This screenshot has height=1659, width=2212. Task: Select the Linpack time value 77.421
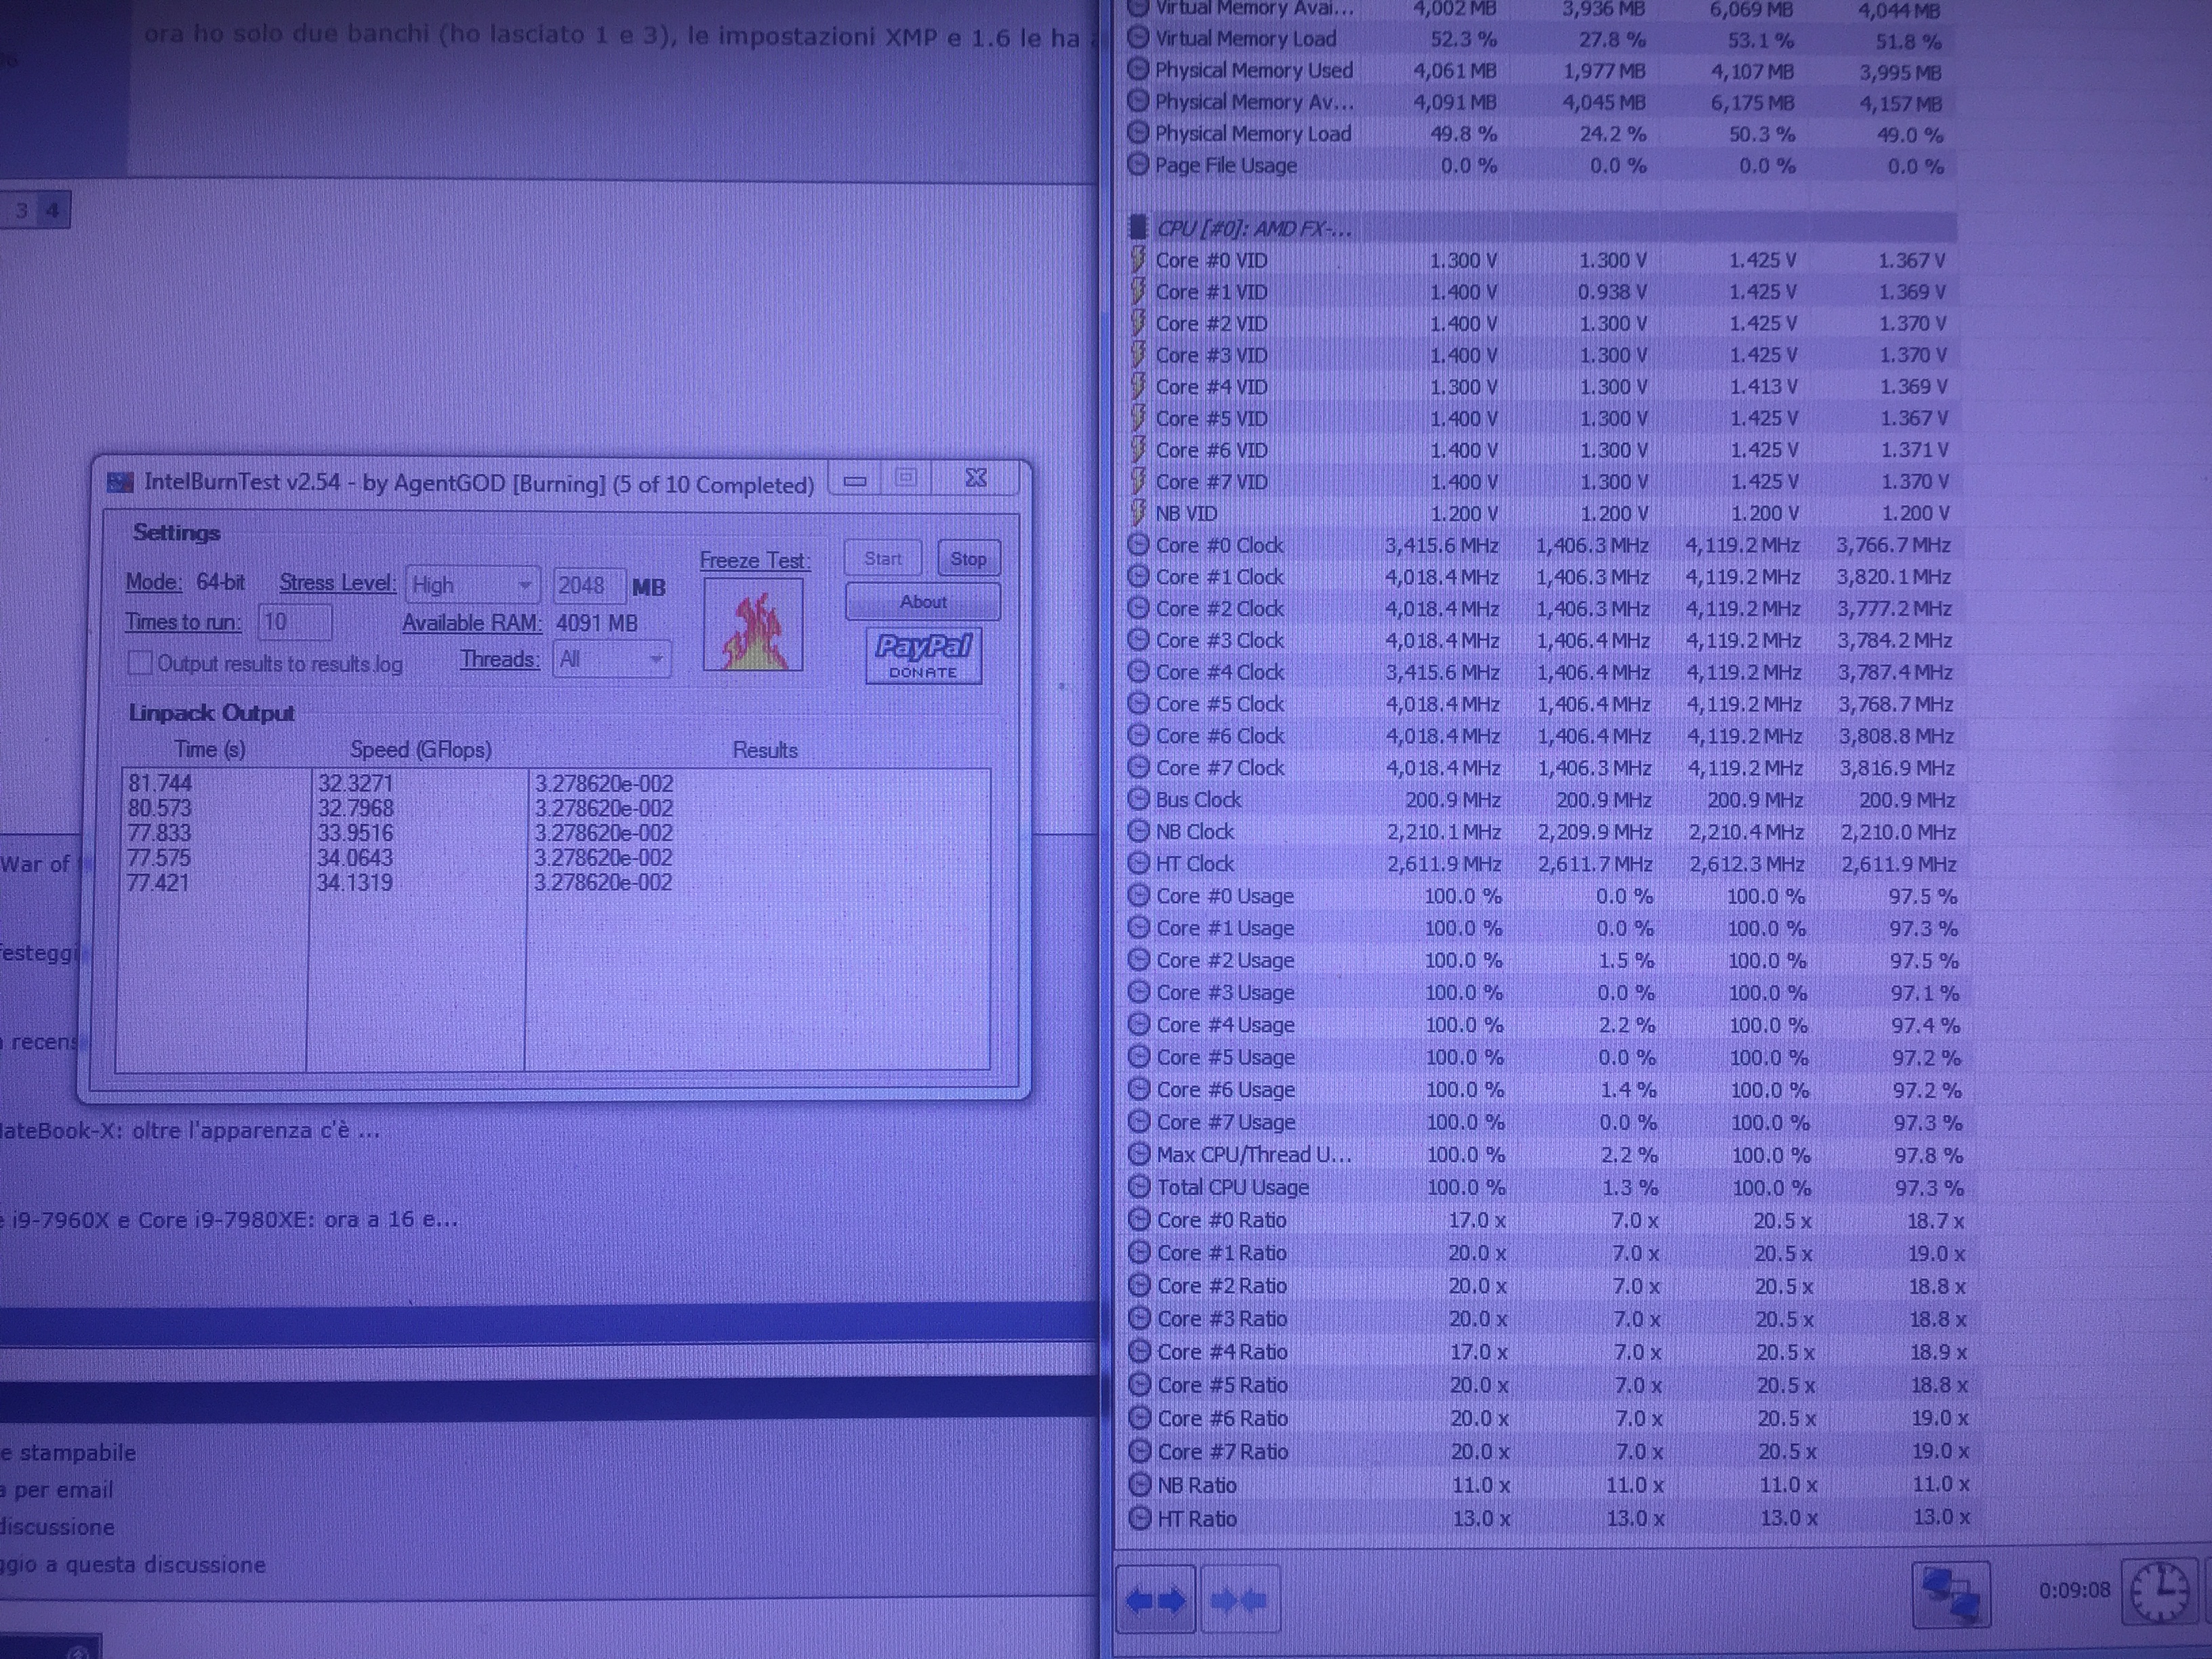(158, 882)
